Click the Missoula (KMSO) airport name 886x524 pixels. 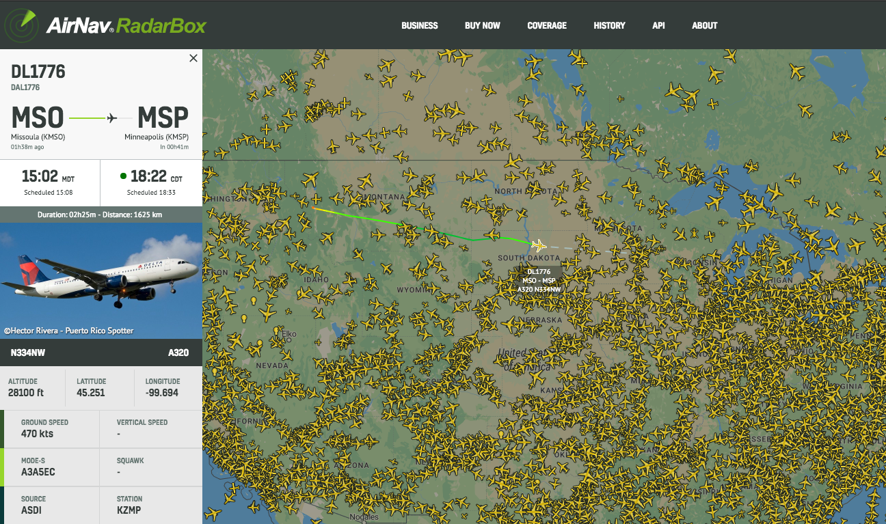tap(38, 137)
